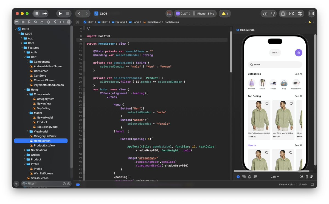Collapse the Cart folder
Image resolution: width=329 pixels, height=204 pixels.
(x=24, y=57)
